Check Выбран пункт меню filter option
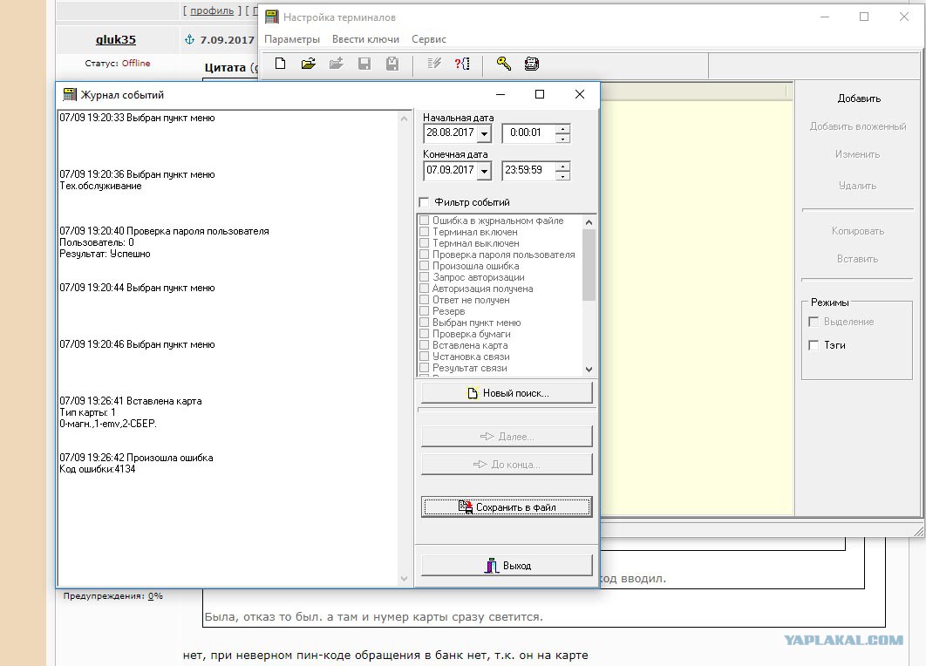 pyautogui.click(x=424, y=323)
